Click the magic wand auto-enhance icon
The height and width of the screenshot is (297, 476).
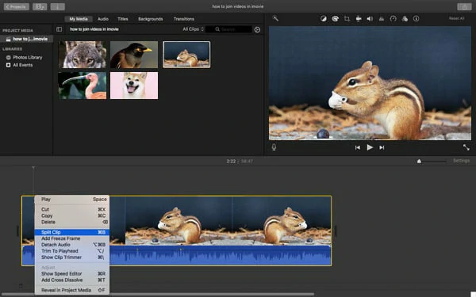pyautogui.click(x=275, y=18)
